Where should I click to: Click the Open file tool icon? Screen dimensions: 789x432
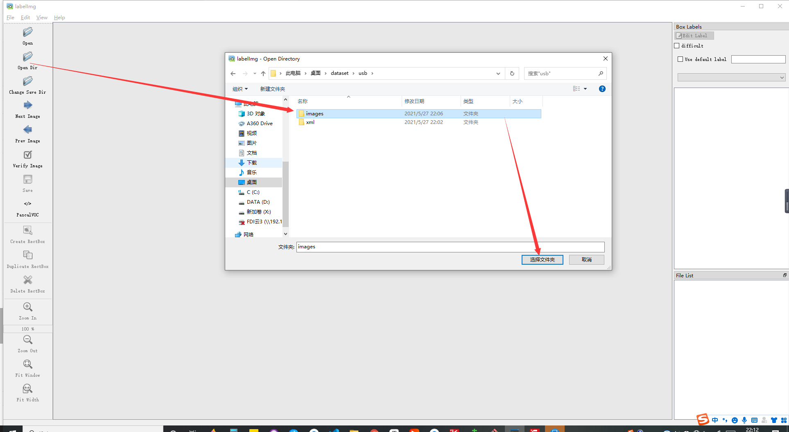[x=27, y=32]
